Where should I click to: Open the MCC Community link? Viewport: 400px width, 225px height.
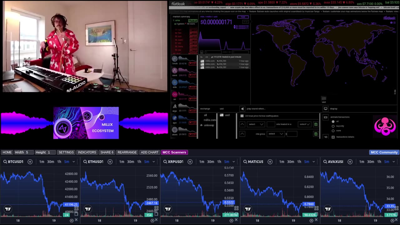pyautogui.click(x=384, y=152)
